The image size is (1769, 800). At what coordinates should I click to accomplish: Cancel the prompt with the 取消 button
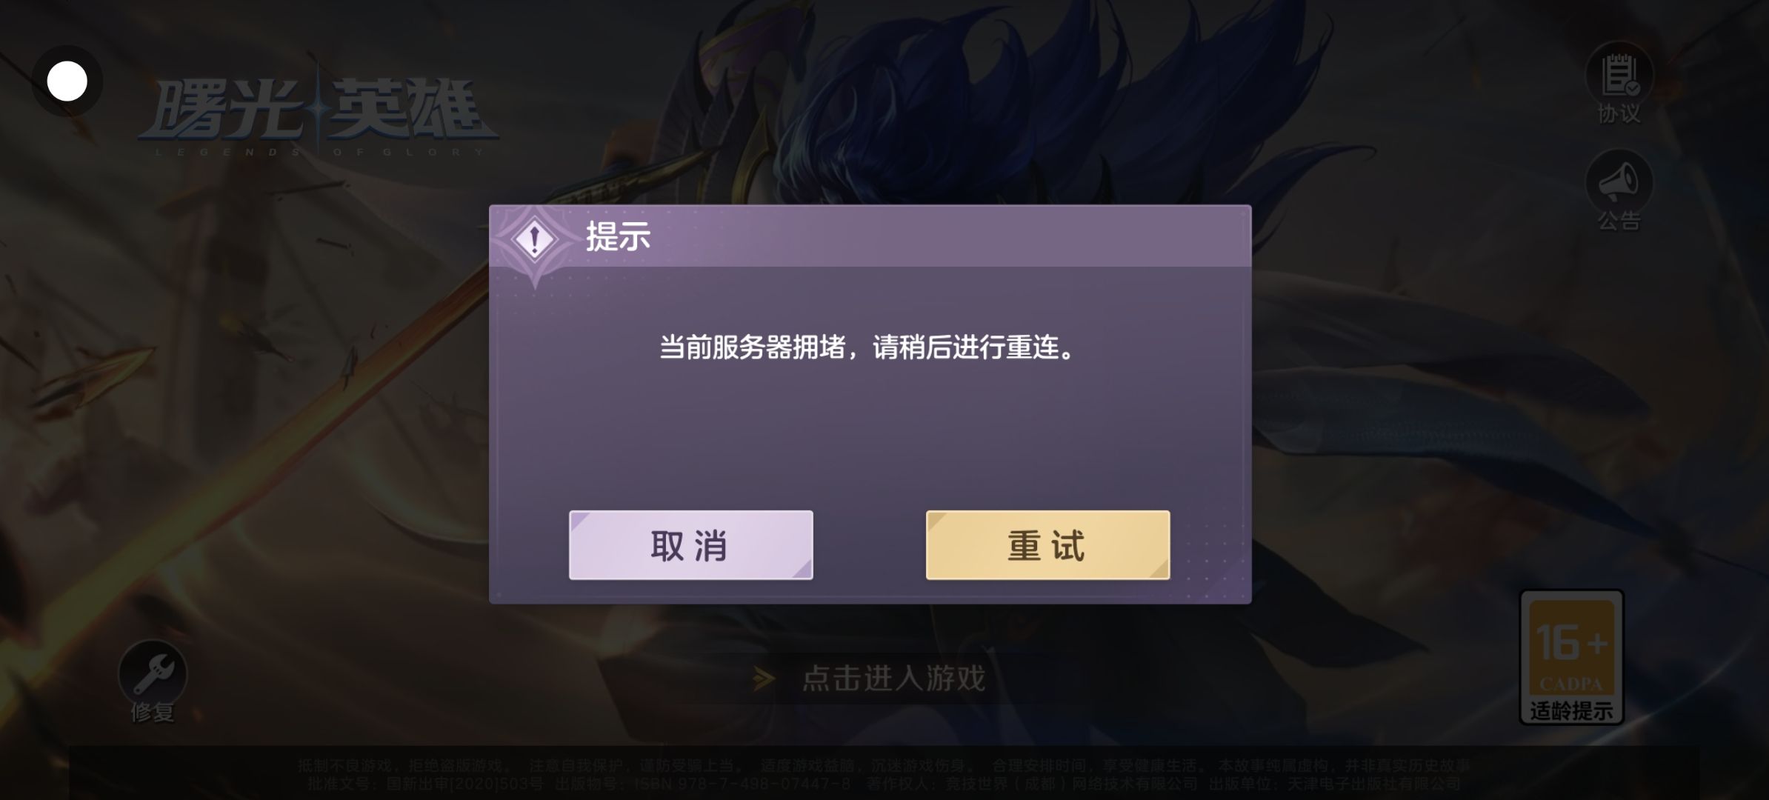[690, 545]
